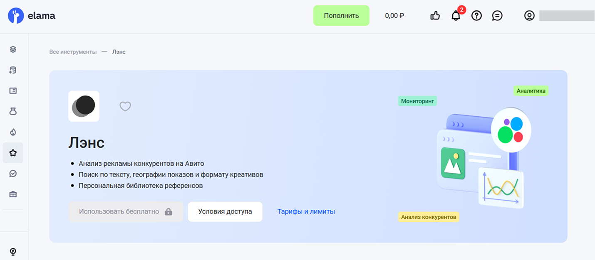Viewport: 595px width, 260px height.
Task: Click the elama logo
Action: 32,16
